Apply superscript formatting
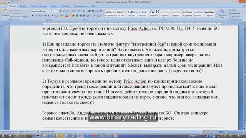The image size is (246, 138). 53,16
